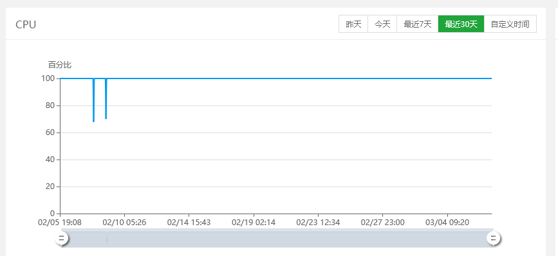558x256 pixels.
Task: Click the 02/19 02:14 time label
Action: click(254, 223)
